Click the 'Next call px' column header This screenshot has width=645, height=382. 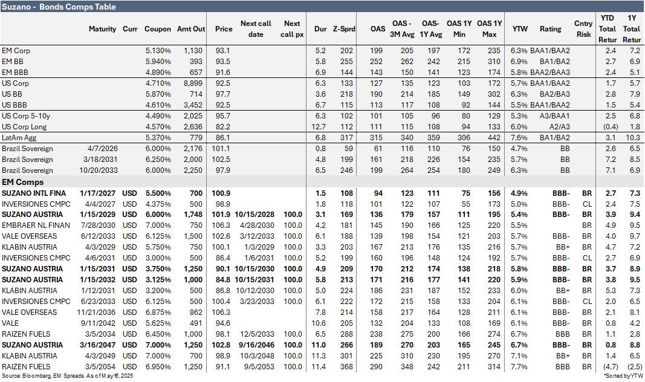tap(292, 29)
